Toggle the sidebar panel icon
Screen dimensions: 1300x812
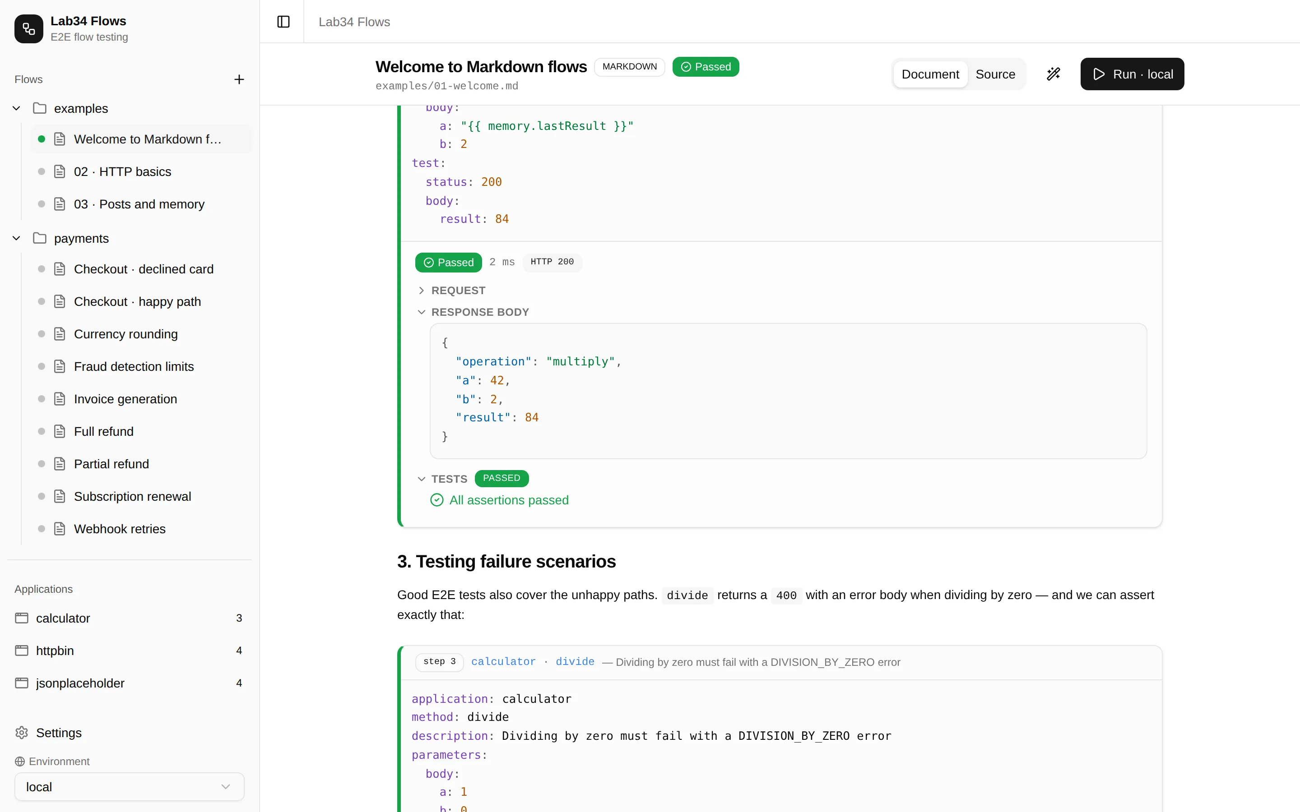point(283,22)
